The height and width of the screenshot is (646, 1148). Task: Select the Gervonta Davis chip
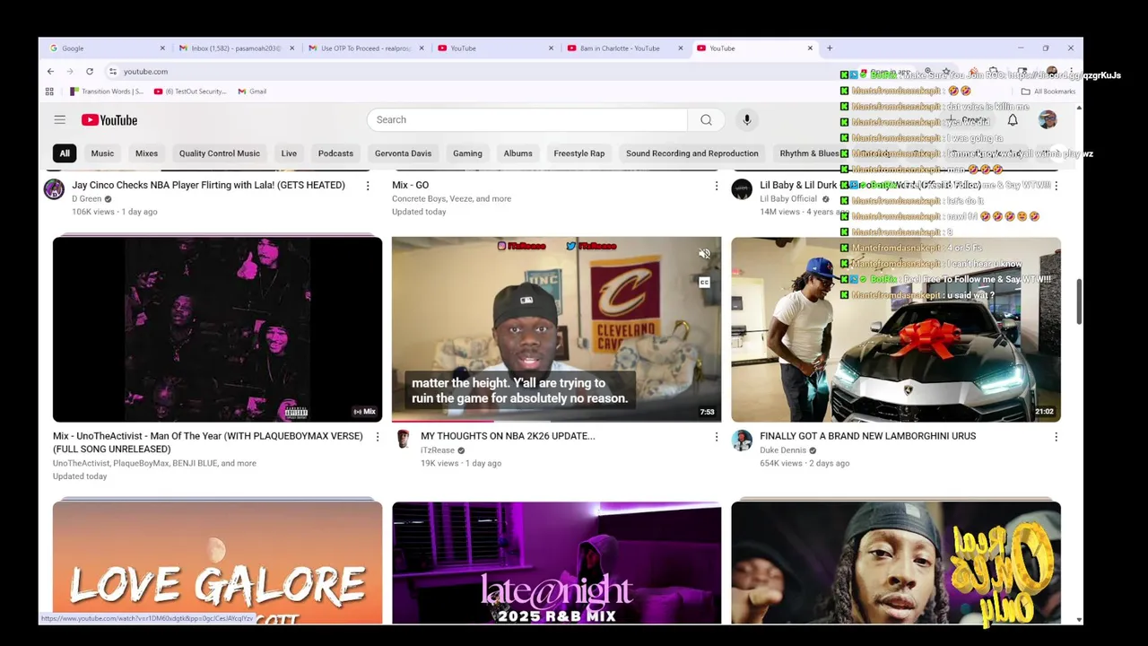click(x=403, y=153)
